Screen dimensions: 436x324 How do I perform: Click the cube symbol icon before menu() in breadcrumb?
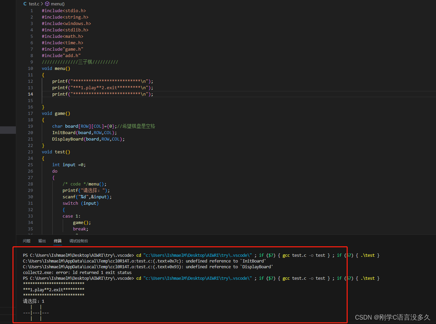click(x=47, y=4)
